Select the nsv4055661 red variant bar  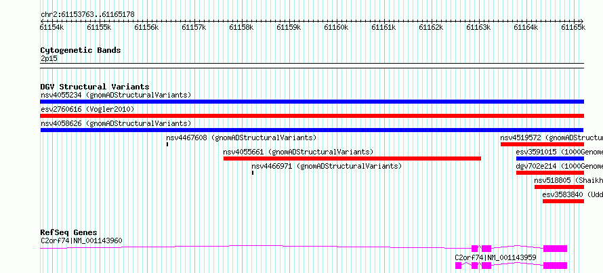coord(352,159)
